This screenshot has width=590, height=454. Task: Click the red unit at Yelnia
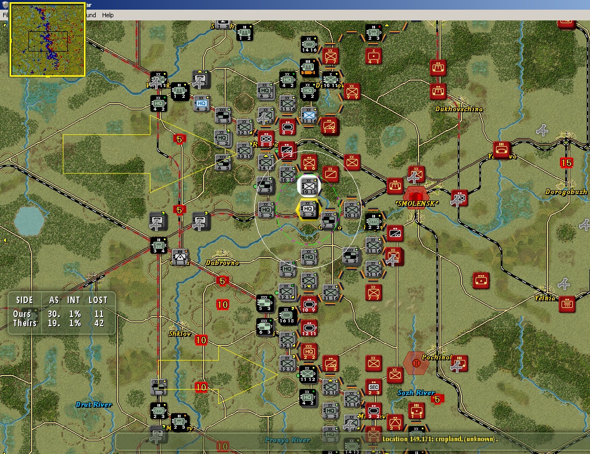click(x=567, y=304)
